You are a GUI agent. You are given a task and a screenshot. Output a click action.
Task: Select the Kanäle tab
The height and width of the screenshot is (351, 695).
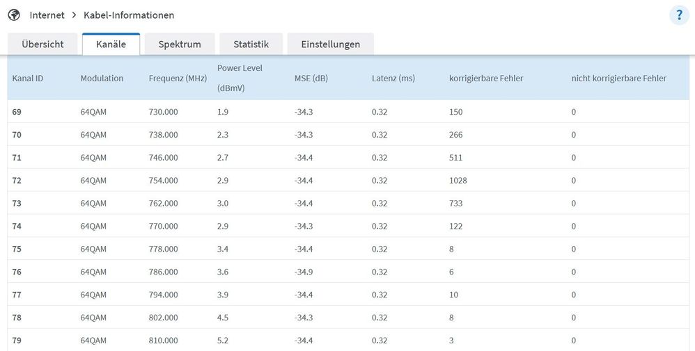111,44
